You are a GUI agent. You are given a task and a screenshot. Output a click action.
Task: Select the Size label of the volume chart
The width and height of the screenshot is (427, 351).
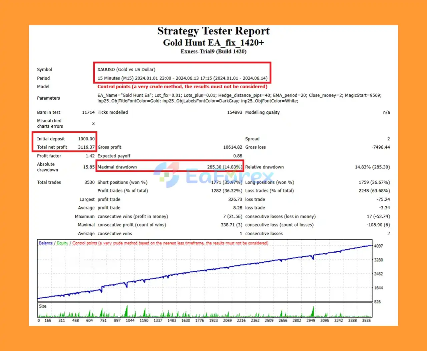[43, 306]
